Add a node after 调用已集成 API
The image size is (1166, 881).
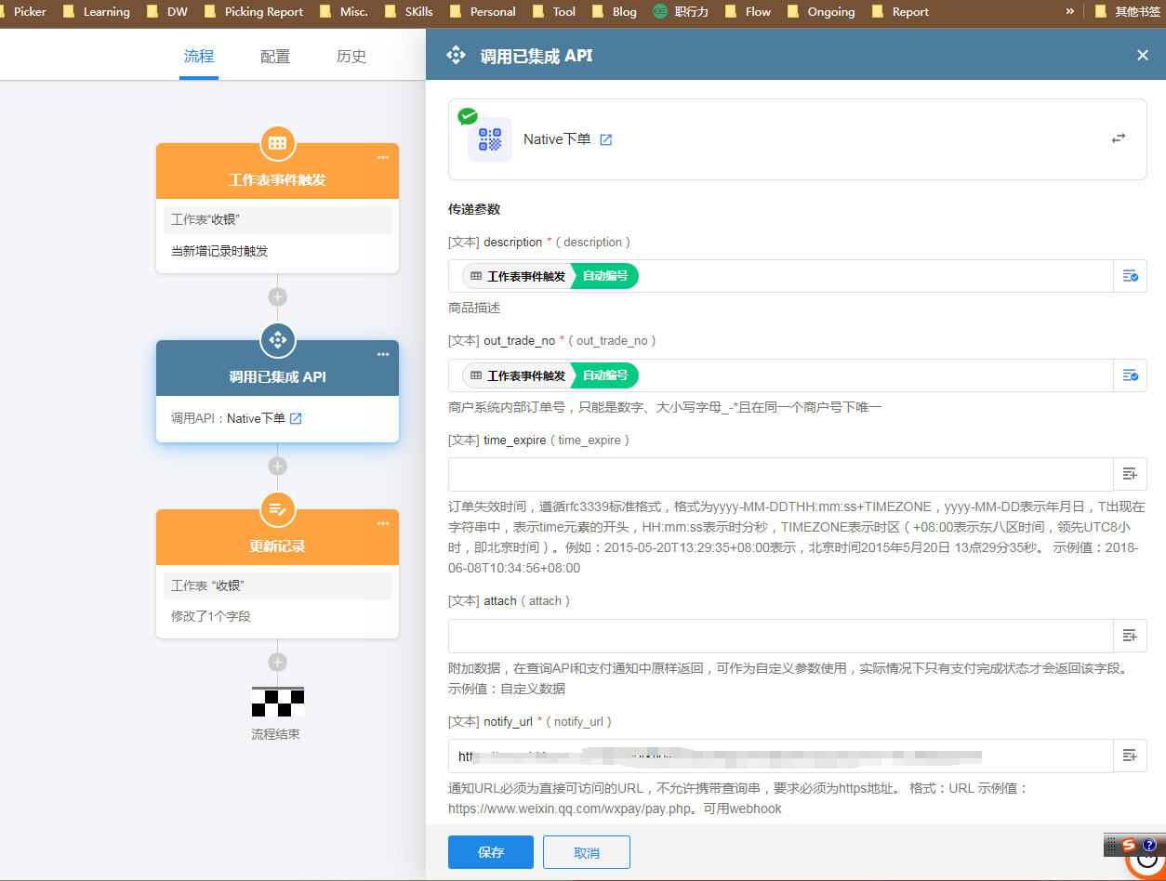(x=277, y=467)
